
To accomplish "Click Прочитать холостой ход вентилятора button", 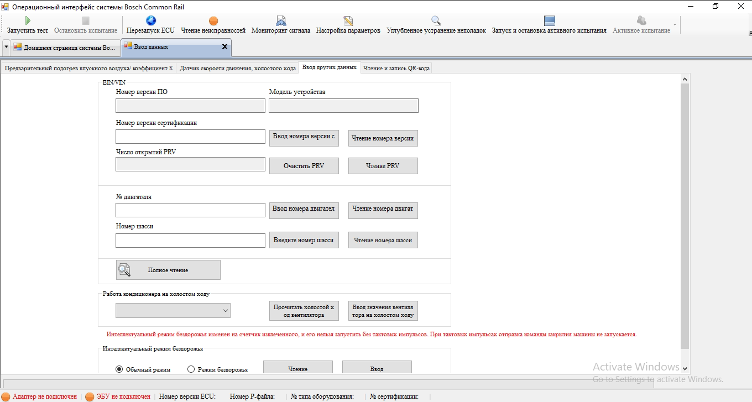I will pyautogui.click(x=304, y=311).
